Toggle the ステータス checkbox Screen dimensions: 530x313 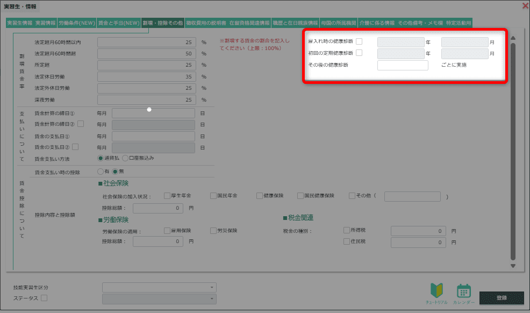click(x=44, y=298)
